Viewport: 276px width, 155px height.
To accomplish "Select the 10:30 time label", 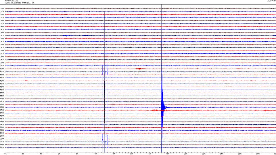I will tap(2, 72).
